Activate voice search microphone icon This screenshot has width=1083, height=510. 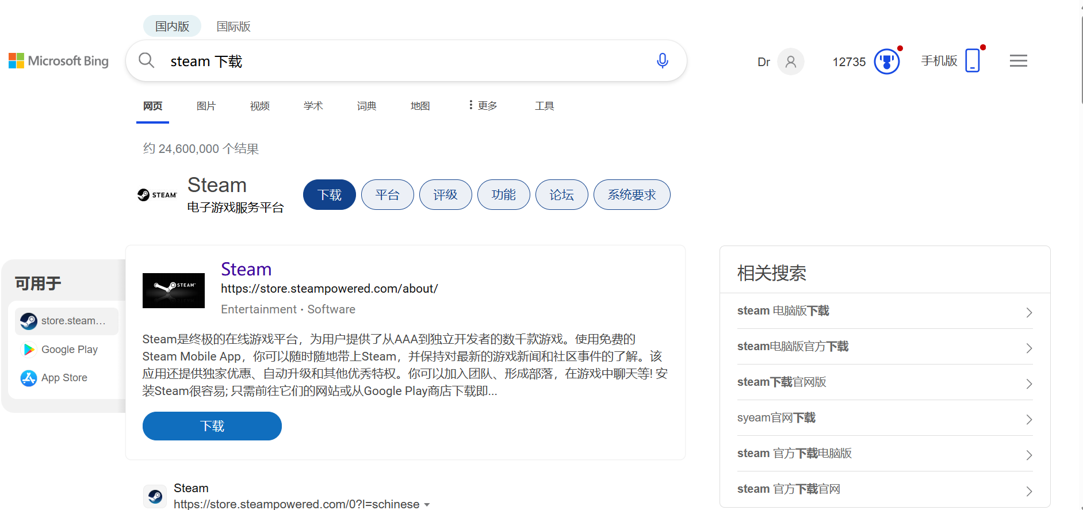[662, 60]
